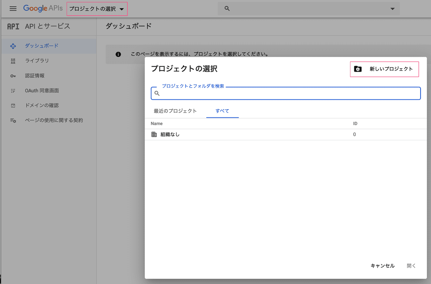This screenshot has width=431, height=284.
Task: Open the OAuth 同意画面 icon
Action: (13, 90)
